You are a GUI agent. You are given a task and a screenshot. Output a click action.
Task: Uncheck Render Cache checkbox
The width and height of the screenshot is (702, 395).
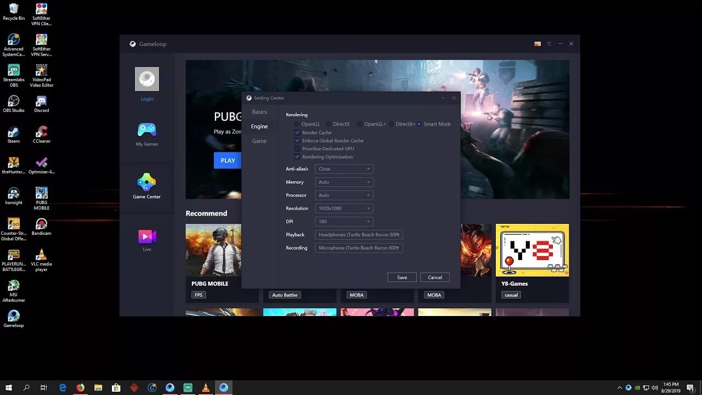tap(297, 132)
